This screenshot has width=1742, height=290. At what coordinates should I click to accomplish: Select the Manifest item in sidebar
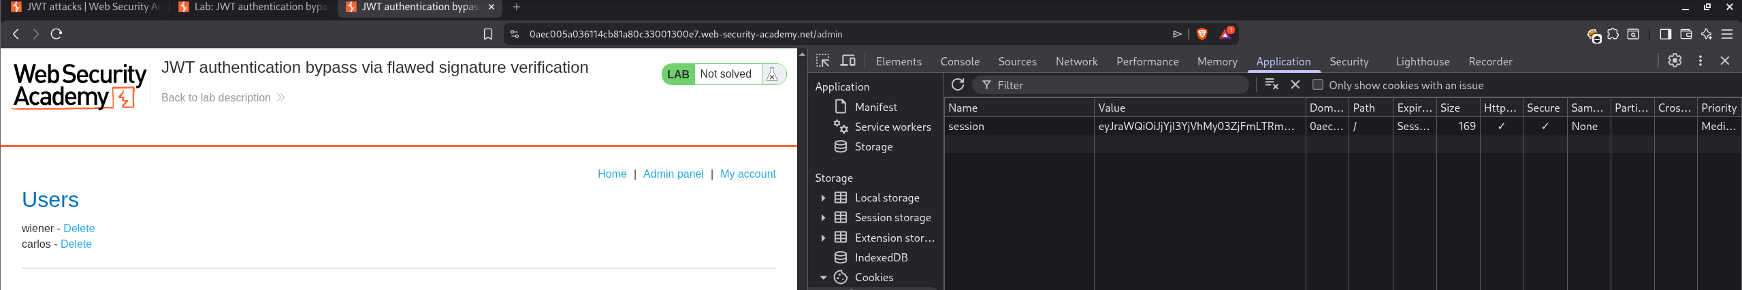(x=875, y=107)
